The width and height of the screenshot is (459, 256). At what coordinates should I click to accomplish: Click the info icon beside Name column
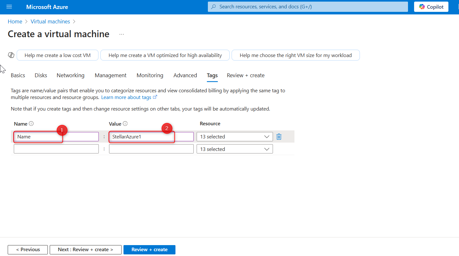coord(31,124)
